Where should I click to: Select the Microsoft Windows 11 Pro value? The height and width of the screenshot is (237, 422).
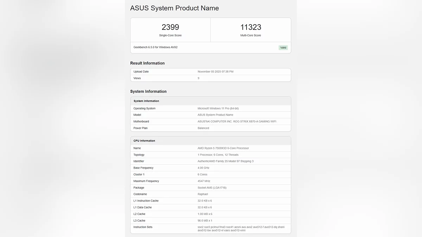point(218,108)
